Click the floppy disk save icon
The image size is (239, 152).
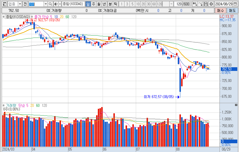[x=206, y=4]
